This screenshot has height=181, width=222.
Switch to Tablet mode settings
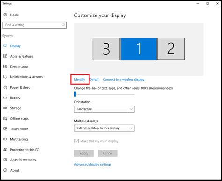coord(19,129)
